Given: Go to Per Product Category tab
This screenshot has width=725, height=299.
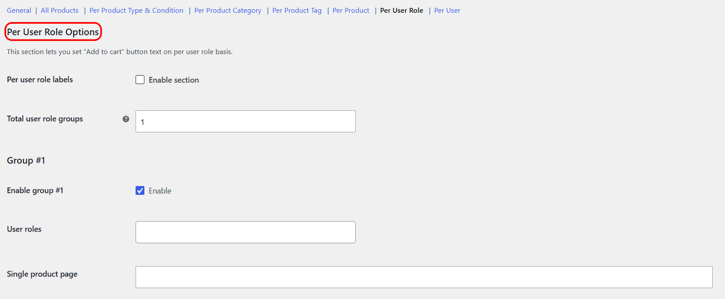Looking at the screenshot, I should click(228, 11).
